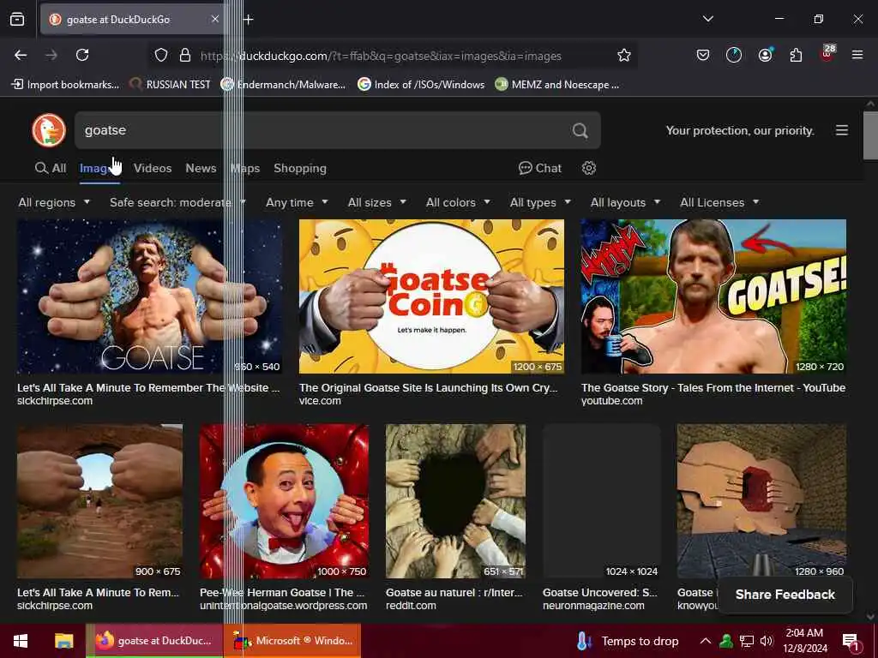The height and width of the screenshot is (658, 878).
Task: Switch to the News tab
Action: click(x=201, y=168)
